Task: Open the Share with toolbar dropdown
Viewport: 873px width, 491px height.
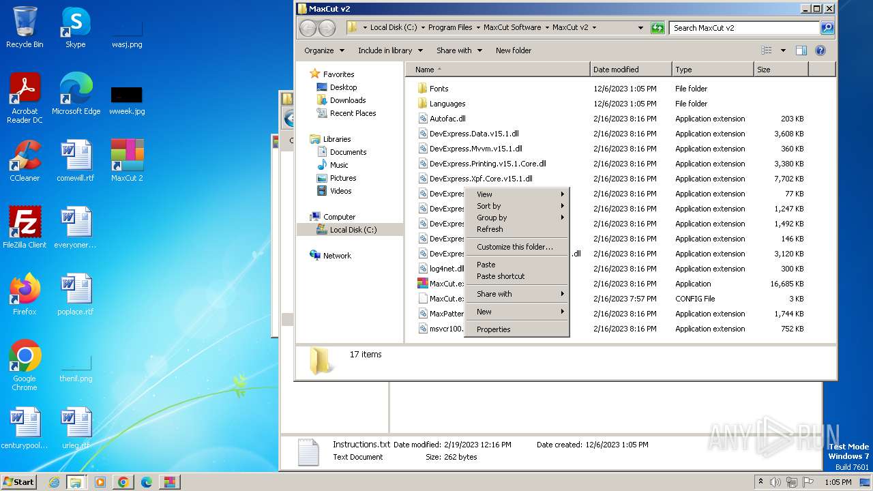Action: [459, 50]
